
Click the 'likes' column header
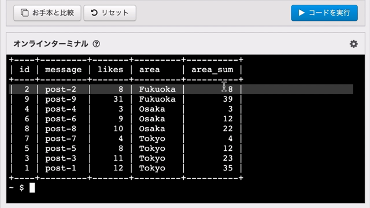(110, 69)
